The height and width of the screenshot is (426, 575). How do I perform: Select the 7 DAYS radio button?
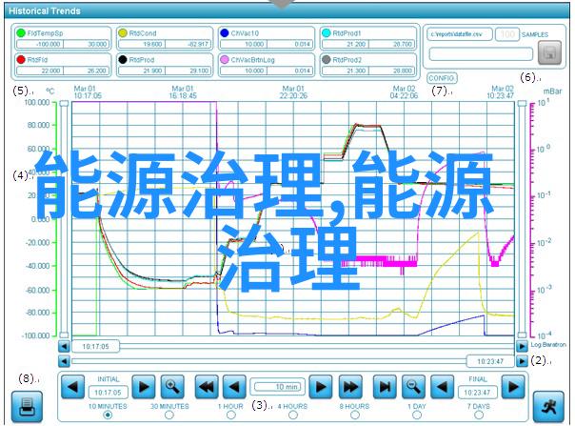tap(479, 415)
